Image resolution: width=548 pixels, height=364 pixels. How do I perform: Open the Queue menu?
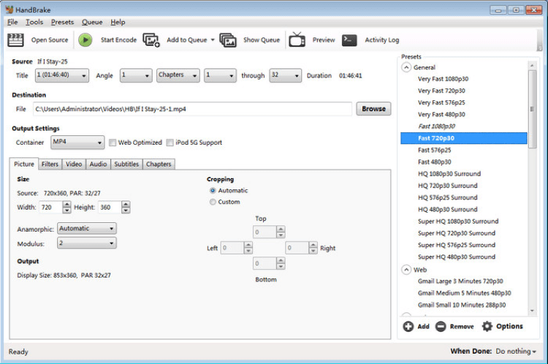[x=92, y=22]
